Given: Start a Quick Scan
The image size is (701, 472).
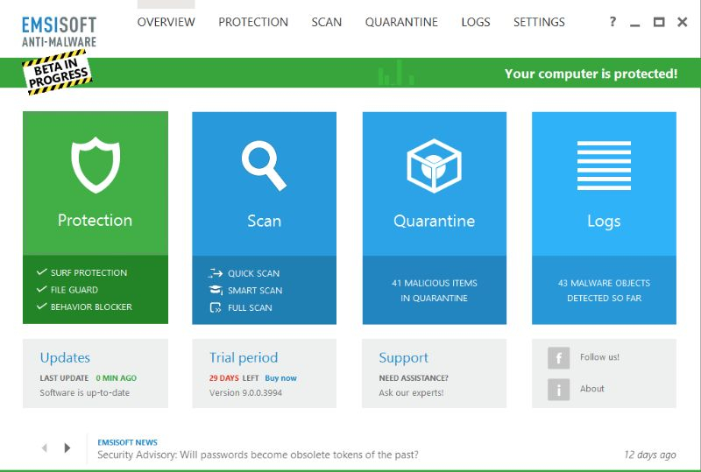Looking at the screenshot, I should click(253, 273).
